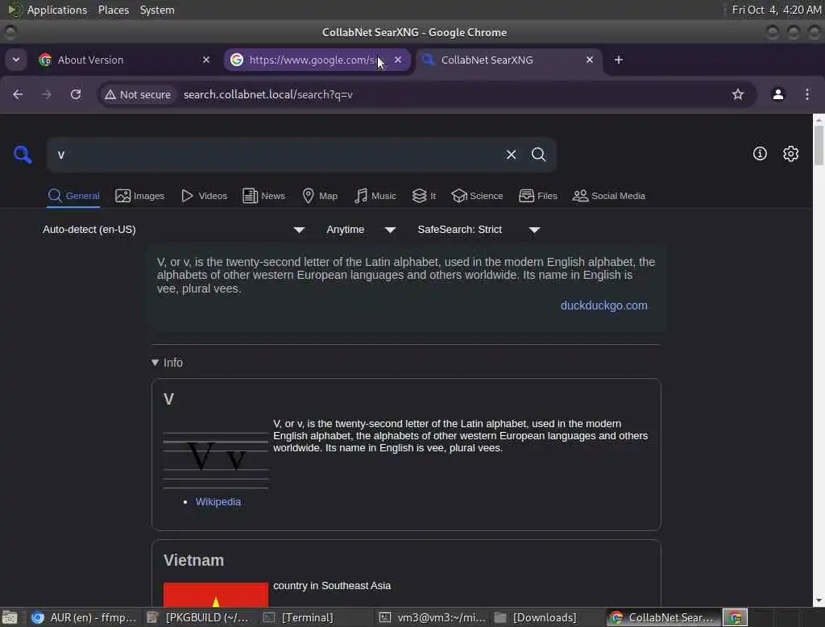Open the Wikipedia link for V

point(218,502)
